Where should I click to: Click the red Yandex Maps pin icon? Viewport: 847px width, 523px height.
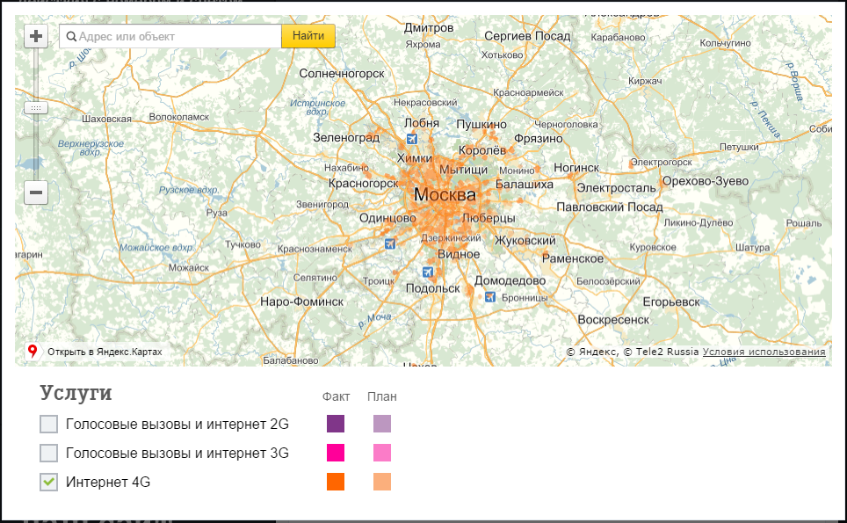(33, 352)
